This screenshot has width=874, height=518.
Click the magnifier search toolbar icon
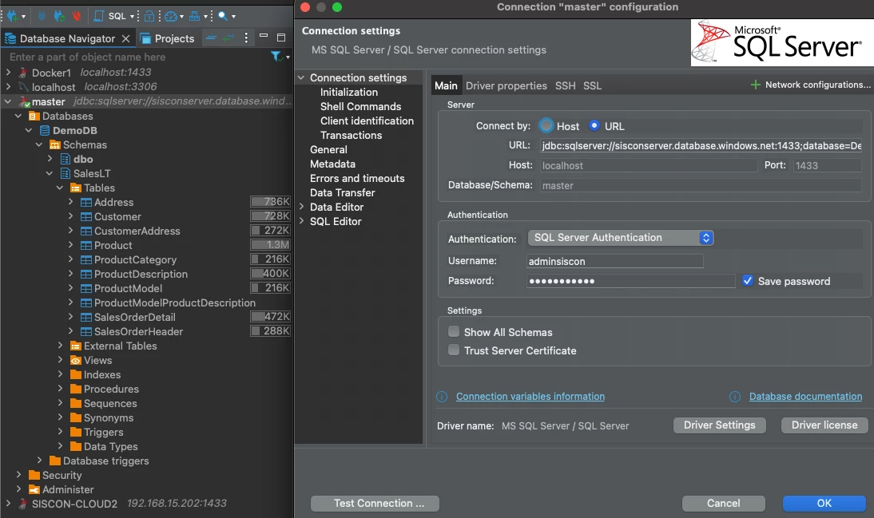pos(223,16)
